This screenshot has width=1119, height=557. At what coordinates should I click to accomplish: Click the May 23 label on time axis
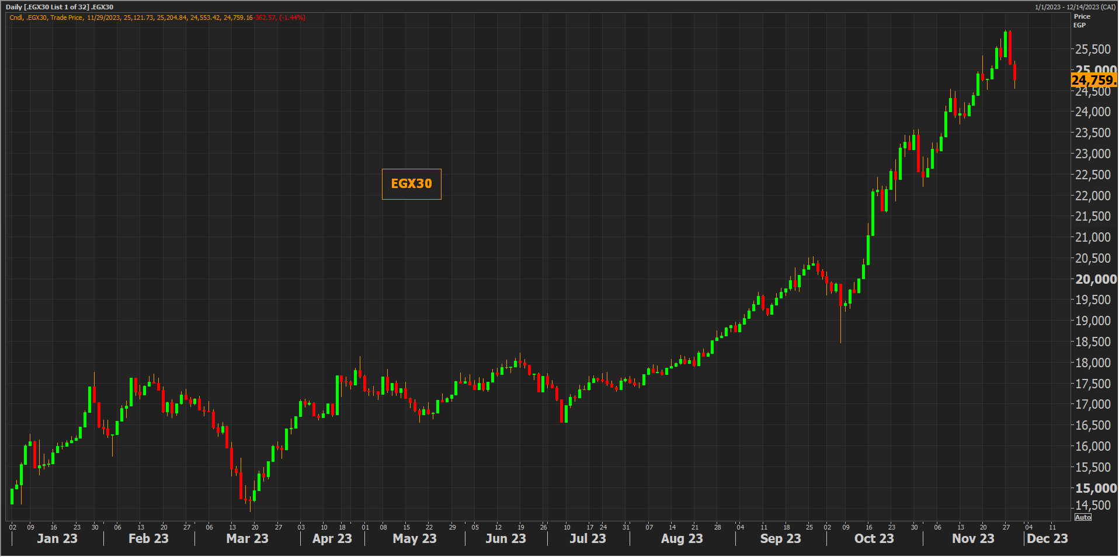(x=415, y=538)
